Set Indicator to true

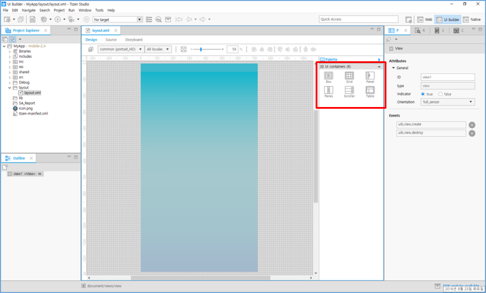[423, 94]
